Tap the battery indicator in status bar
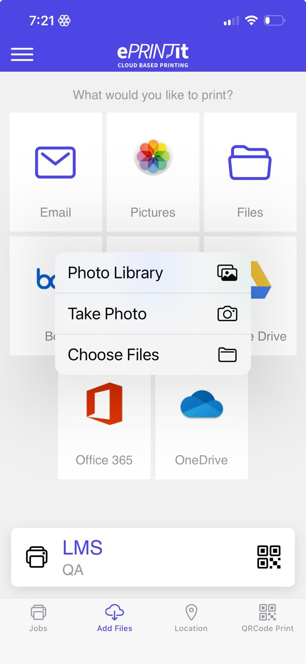The image size is (306, 664). 274,20
